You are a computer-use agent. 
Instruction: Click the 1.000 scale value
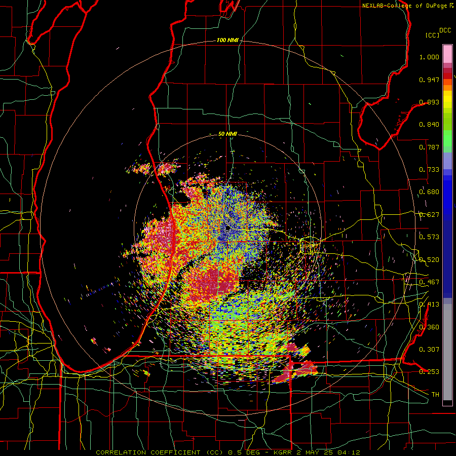click(429, 57)
